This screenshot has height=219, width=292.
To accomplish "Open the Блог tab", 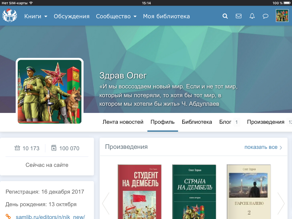I will pyautogui.click(x=225, y=122).
